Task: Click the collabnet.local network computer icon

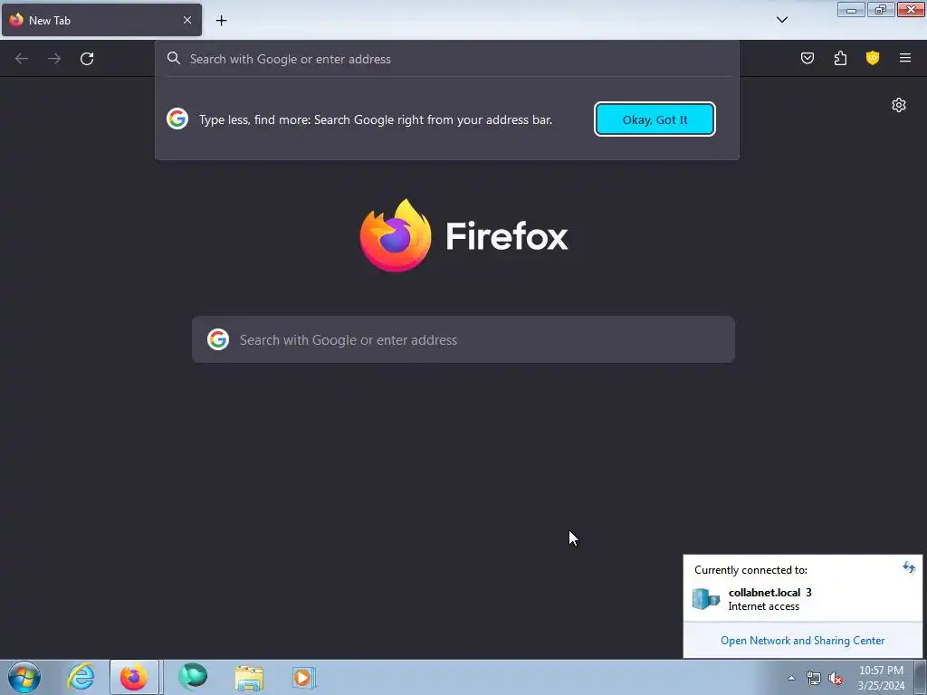Action: pyautogui.click(x=706, y=599)
